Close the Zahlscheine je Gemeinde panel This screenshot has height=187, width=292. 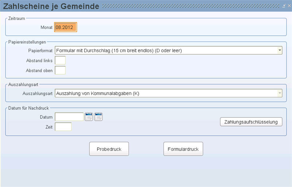tap(289, 6)
